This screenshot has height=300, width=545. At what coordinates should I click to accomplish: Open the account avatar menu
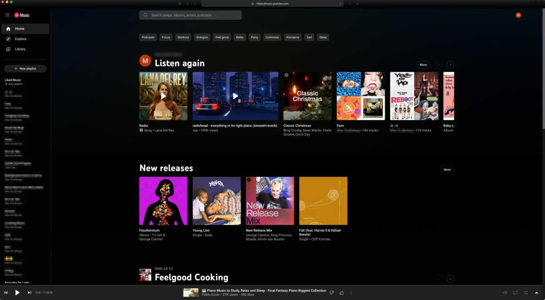pyautogui.click(x=518, y=15)
